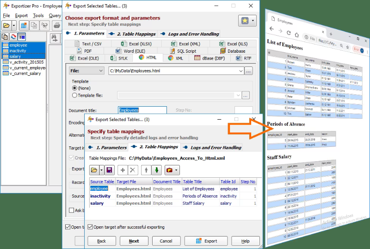Open the File target type dropdown
The width and height of the screenshot is (370, 249).
tap(86, 71)
